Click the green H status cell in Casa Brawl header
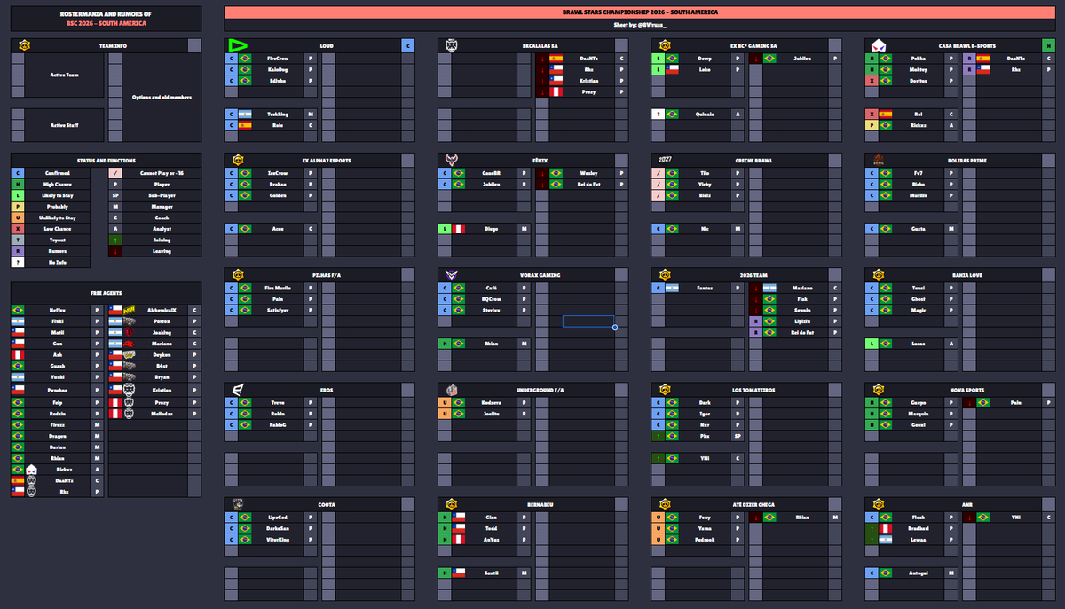This screenshot has height=609, width=1065. click(1048, 45)
